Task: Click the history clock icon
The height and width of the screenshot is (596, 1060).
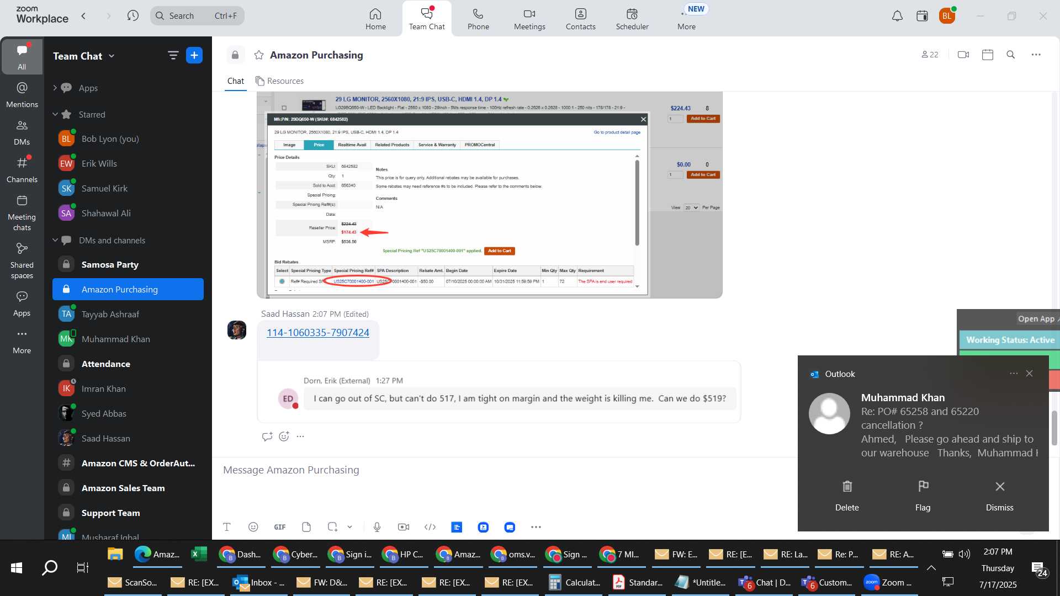Action: [x=132, y=15]
